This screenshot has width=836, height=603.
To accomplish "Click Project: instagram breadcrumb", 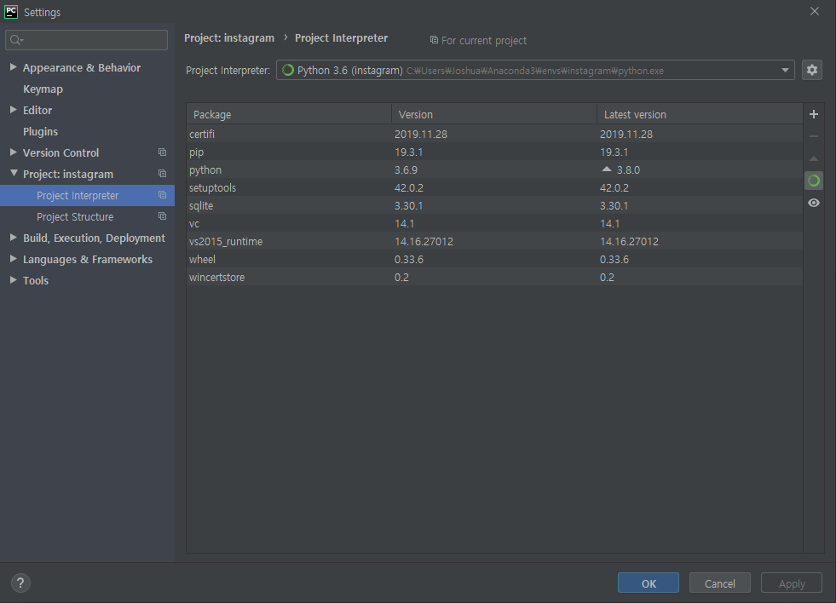I will (229, 38).
